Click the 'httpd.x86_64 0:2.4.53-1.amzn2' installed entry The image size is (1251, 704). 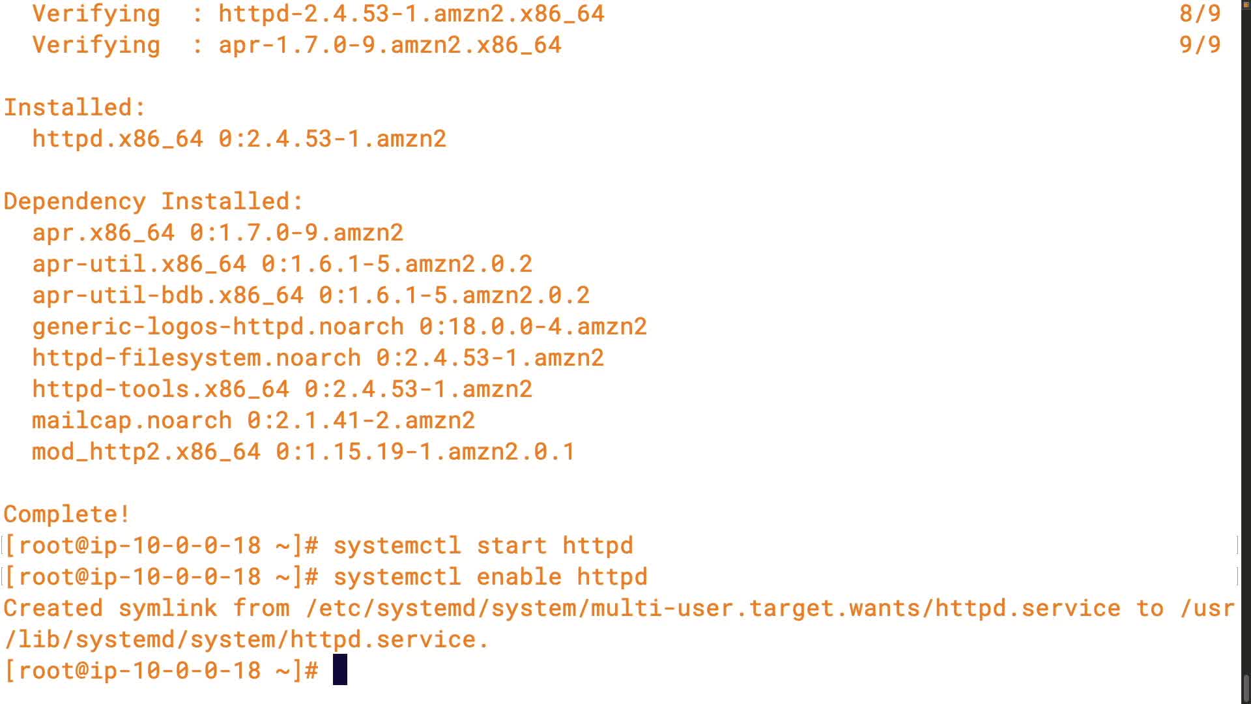tap(239, 138)
